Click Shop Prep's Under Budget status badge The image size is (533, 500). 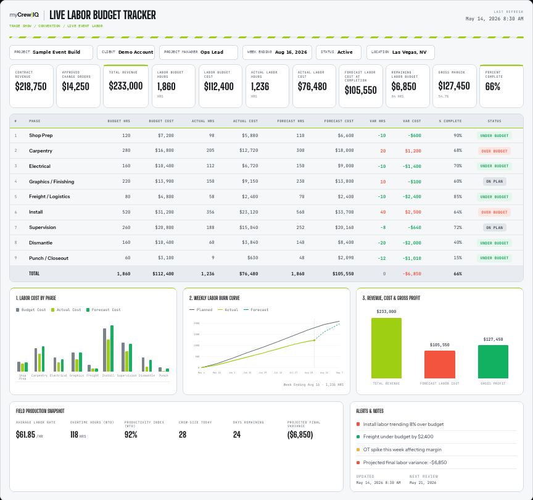click(494, 136)
